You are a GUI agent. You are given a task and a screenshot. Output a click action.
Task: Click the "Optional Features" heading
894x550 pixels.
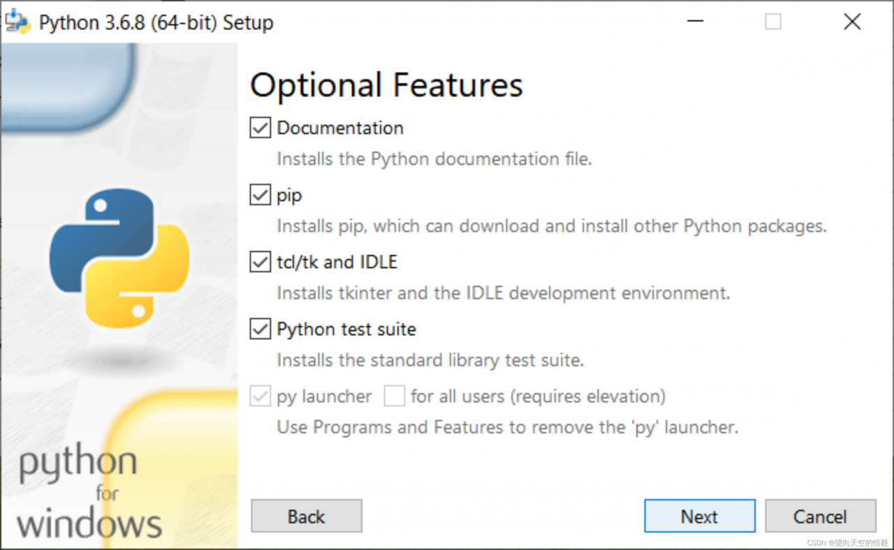pyautogui.click(x=386, y=86)
